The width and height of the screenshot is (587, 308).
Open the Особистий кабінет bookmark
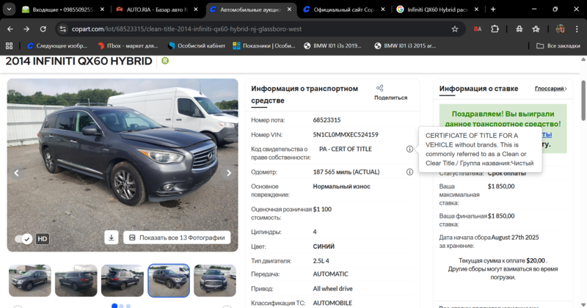pos(197,45)
